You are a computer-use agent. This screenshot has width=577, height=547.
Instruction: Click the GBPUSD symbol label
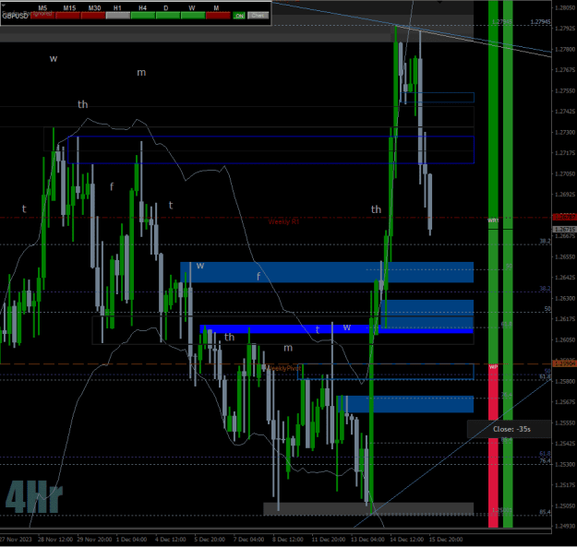pyautogui.click(x=15, y=17)
